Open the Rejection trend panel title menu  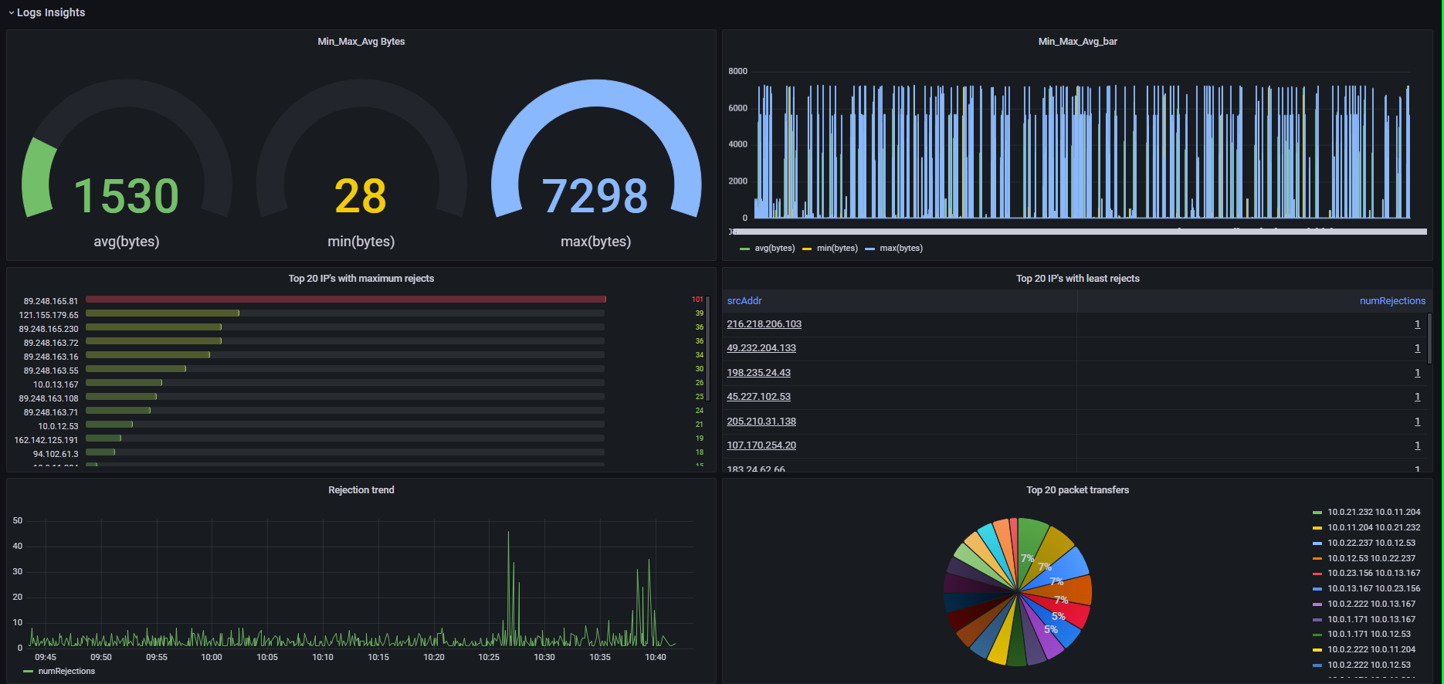point(361,490)
